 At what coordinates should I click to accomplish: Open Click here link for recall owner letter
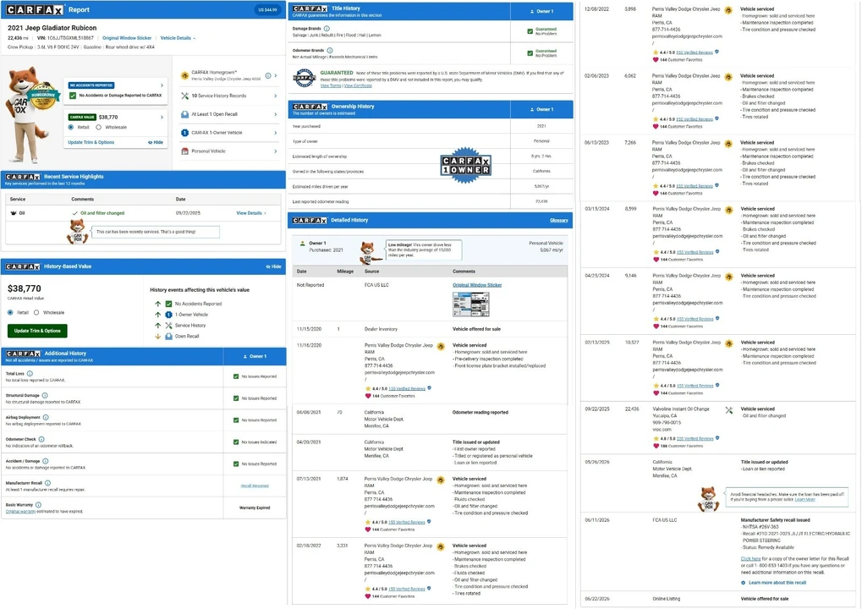pyautogui.click(x=750, y=558)
